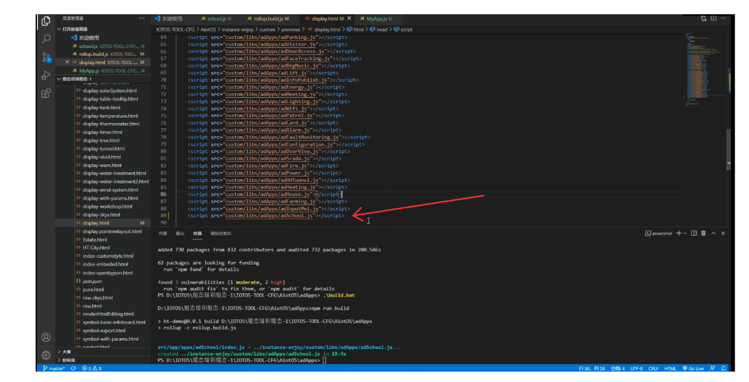This screenshot has height=382, width=749.
Task: Open the new terminal launch profile dropdown
Action: [686, 233]
